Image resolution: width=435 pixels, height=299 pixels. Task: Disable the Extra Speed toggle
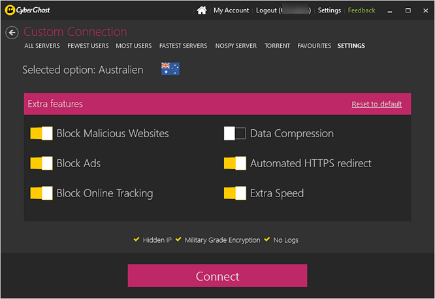click(234, 193)
